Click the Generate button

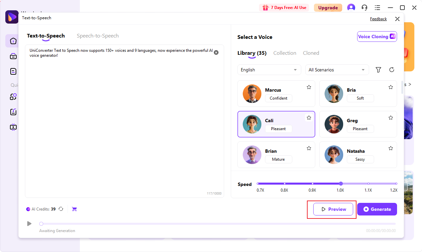pos(377,209)
